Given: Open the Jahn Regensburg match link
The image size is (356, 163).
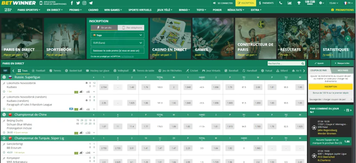Looking at the screenshot, I should (327, 130).
